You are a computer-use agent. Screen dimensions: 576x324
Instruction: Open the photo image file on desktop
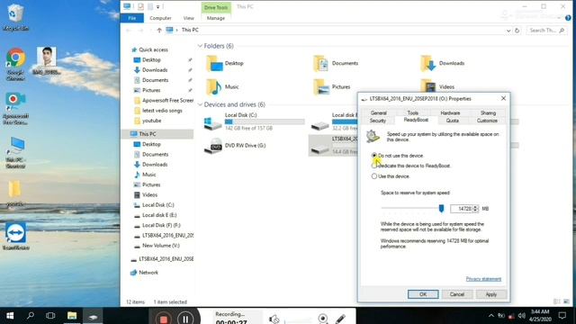click(x=46, y=60)
